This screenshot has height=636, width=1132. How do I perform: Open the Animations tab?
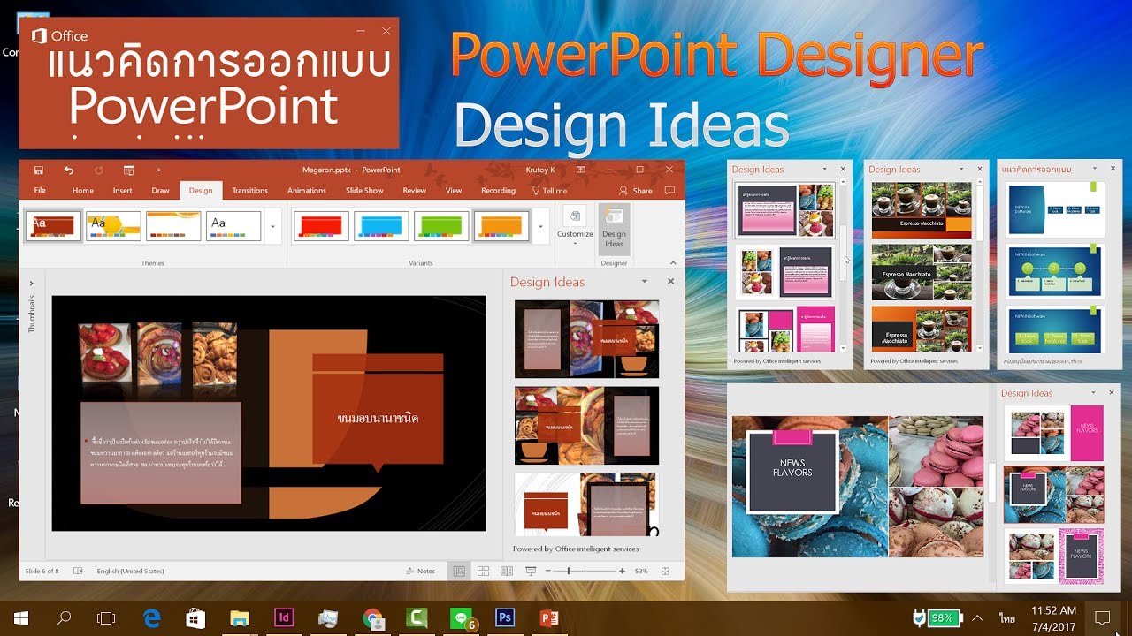307,190
